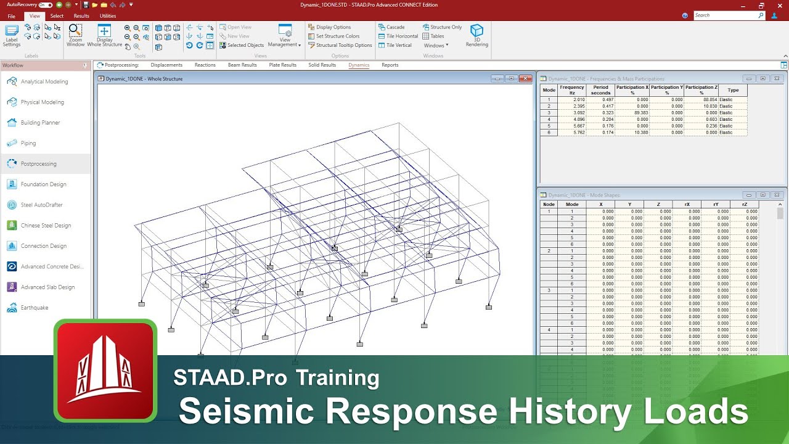Click the help icon beside Search box
Image resolution: width=789 pixels, height=444 pixels.
[685, 15]
